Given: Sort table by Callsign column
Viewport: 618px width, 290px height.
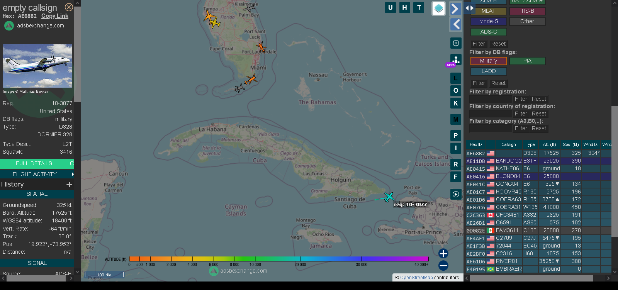Looking at the screenshot, I should [509, 144].
